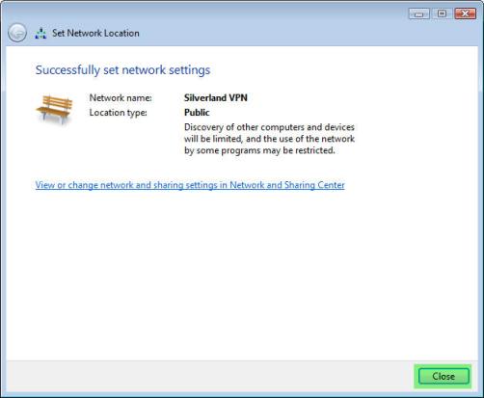Click the empty white area below the link
Image resolution: width=484 pixels, height=398 pixels.
(242, 273)
